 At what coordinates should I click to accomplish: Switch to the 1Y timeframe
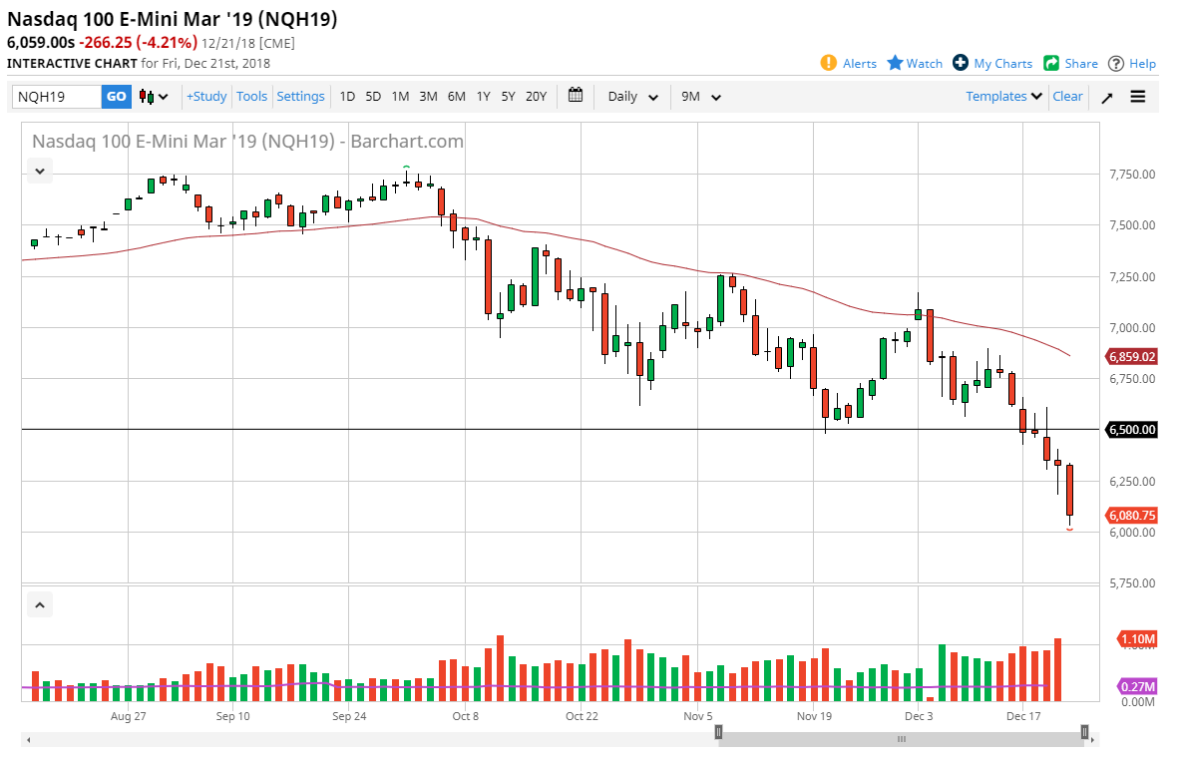click(x=483, y=96)
